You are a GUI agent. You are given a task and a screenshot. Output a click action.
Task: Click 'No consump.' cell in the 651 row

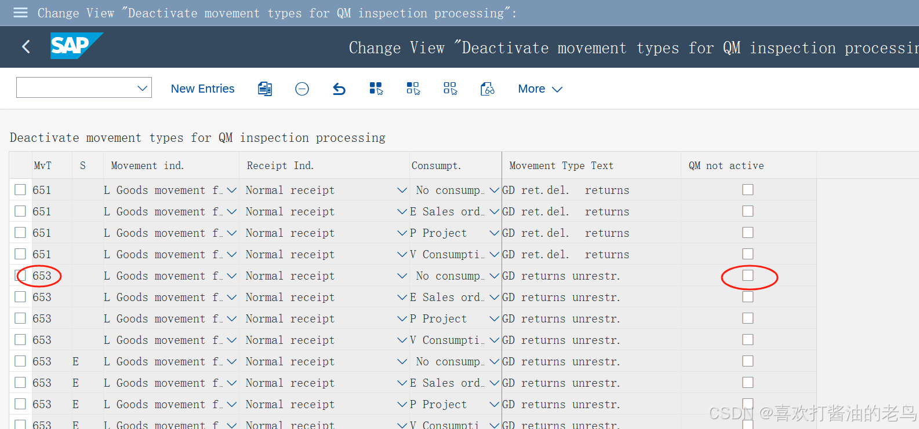click(x=450, y=190)
